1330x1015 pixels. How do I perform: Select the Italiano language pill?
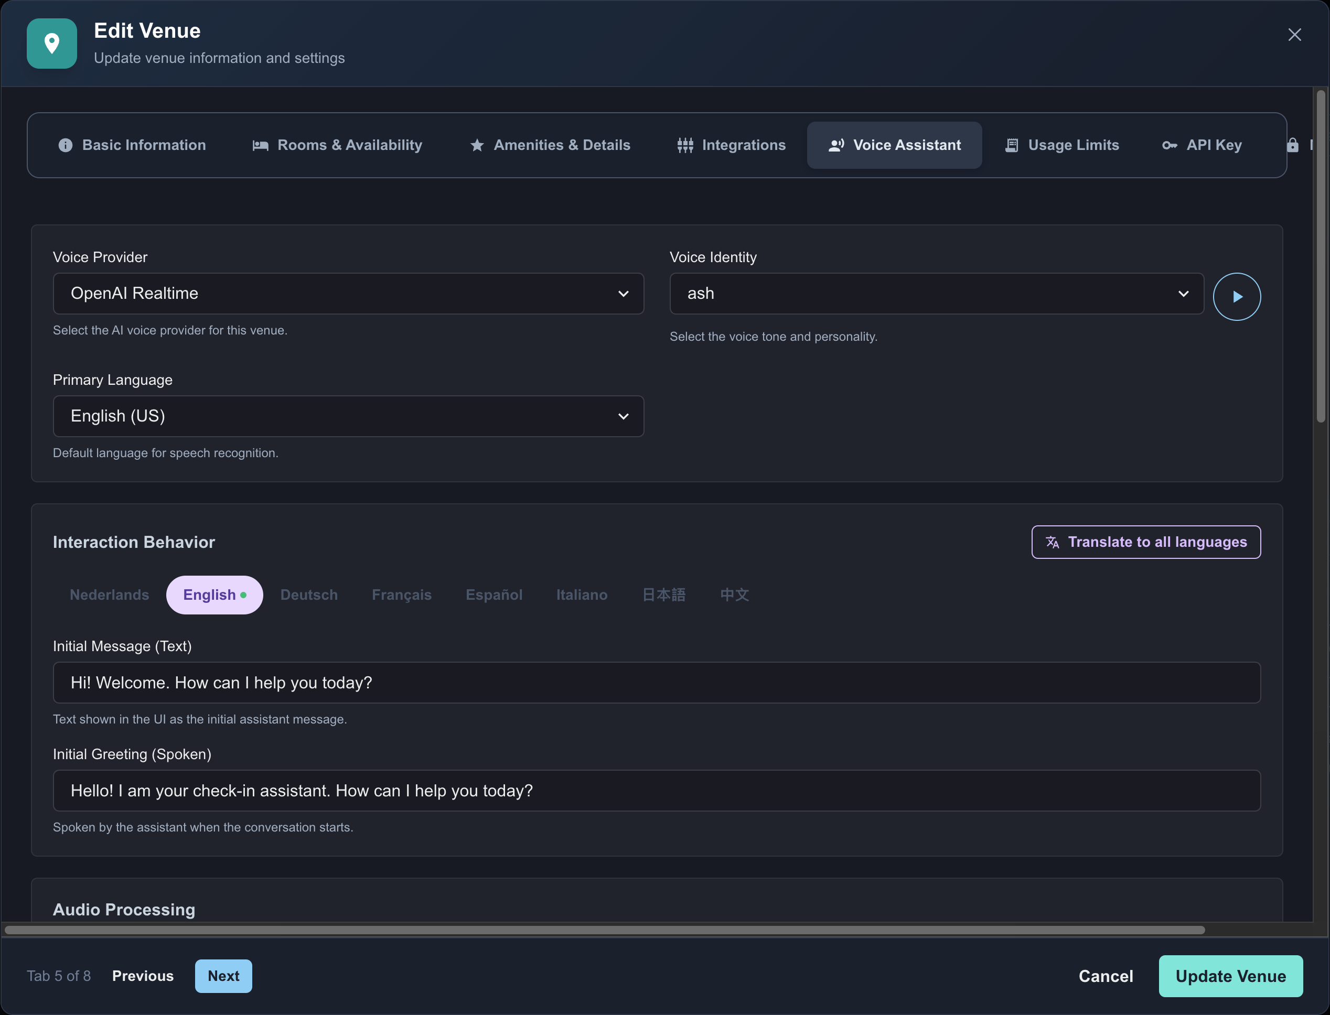(582, 595)
